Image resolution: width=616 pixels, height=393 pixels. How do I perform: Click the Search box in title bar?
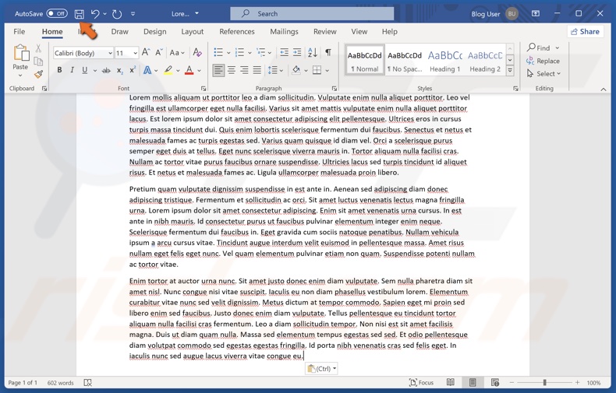312,14
